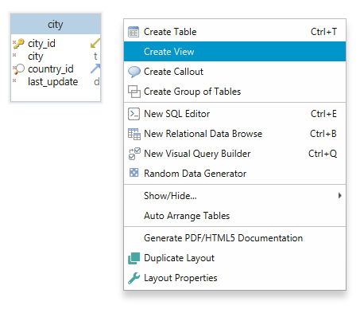Screen dimensions: 364x309
Task: Select Duplicate Layout menu entry
Action: coord(234,258)
